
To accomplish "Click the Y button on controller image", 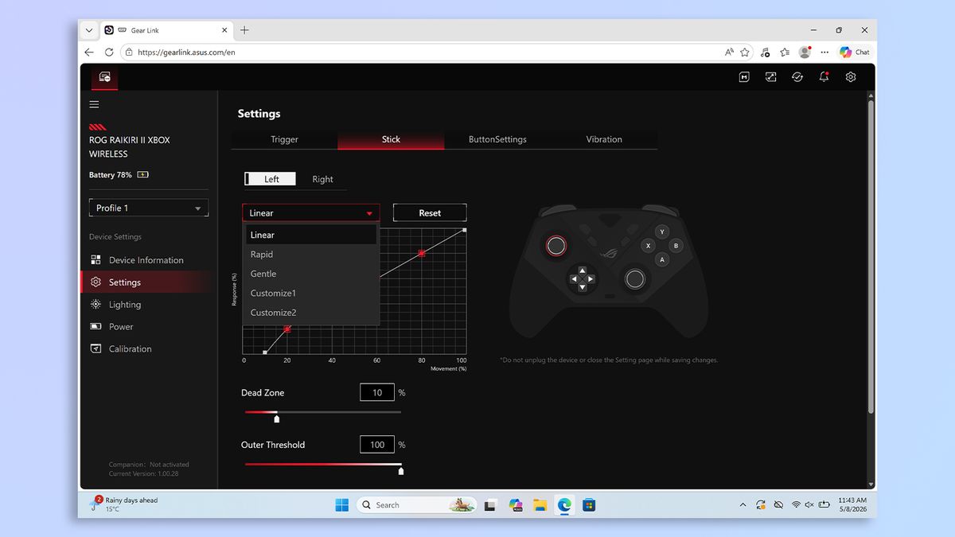I will coord(662,232).
